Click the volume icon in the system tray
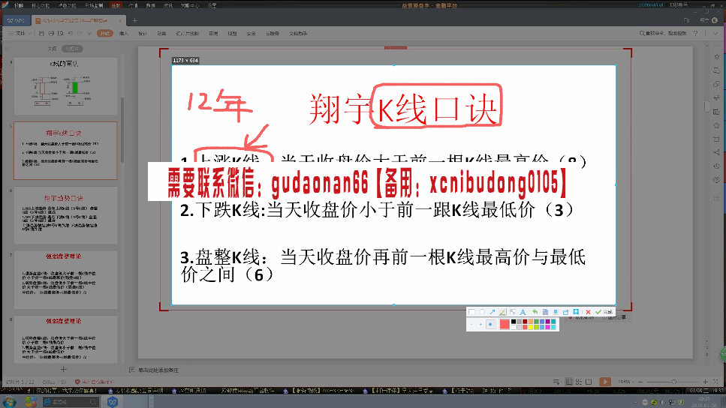 [663, 403]
